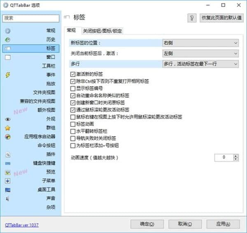247x233 pixels.
Task: Toggle 激活新的标签 checkbox
Action: click(x=73, y=74)
